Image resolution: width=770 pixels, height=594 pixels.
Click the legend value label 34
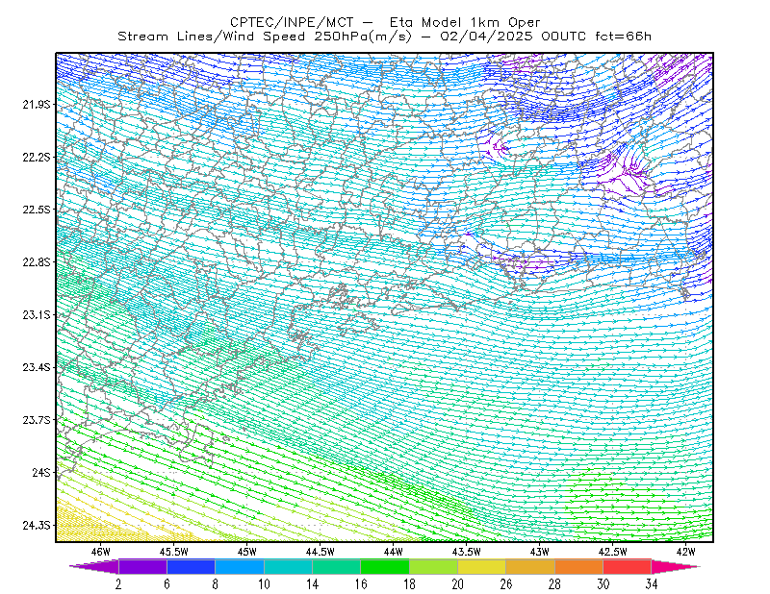[x=652, y=584]
